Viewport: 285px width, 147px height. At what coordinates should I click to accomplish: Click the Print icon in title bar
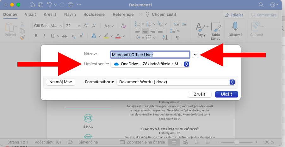(71, 5)
